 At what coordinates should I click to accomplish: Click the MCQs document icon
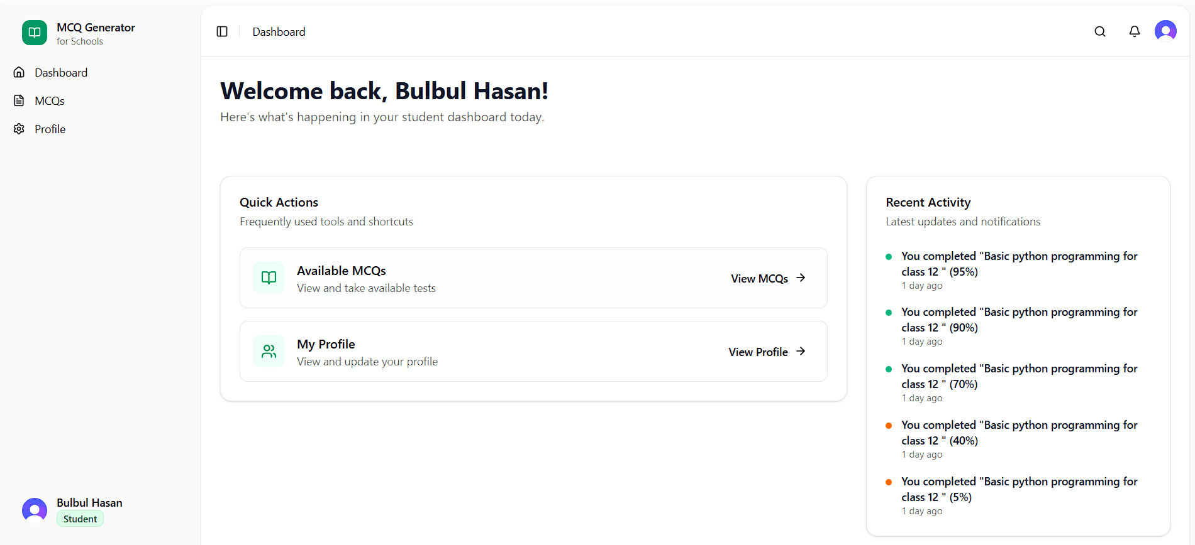pyautogui.click(x=19, y=100)
